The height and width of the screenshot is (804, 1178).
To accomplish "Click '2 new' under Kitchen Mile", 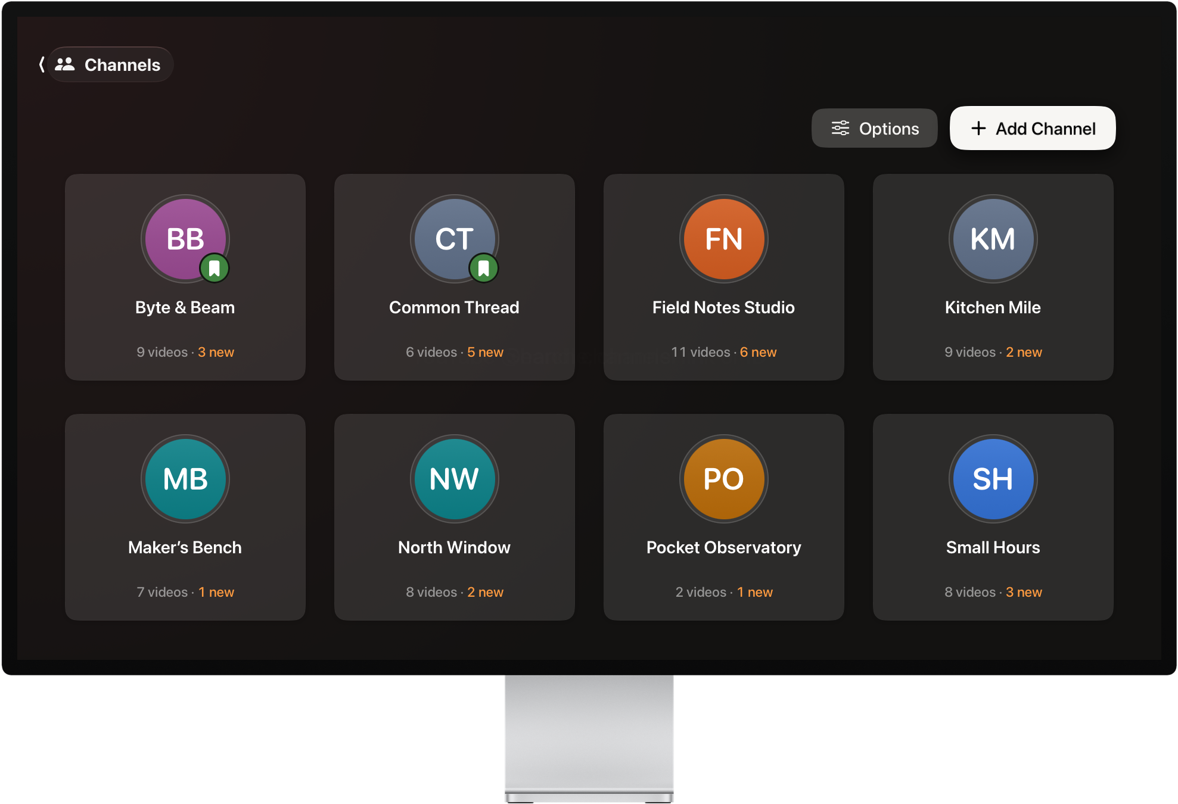I will [x=1024, y=352].
